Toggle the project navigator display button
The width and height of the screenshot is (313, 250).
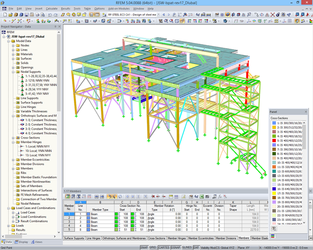92,15
